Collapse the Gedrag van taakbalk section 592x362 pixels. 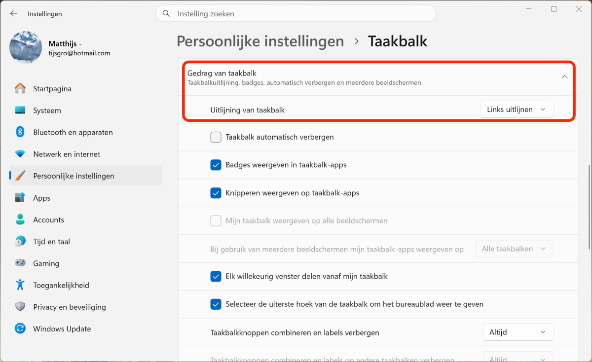point(565,77)
